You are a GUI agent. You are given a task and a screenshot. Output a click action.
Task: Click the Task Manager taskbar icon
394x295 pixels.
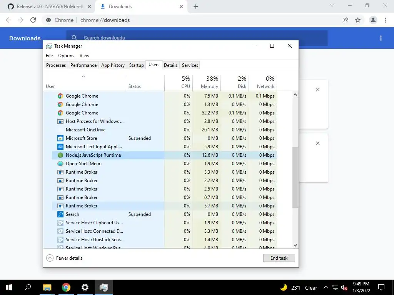click(104, 287)
